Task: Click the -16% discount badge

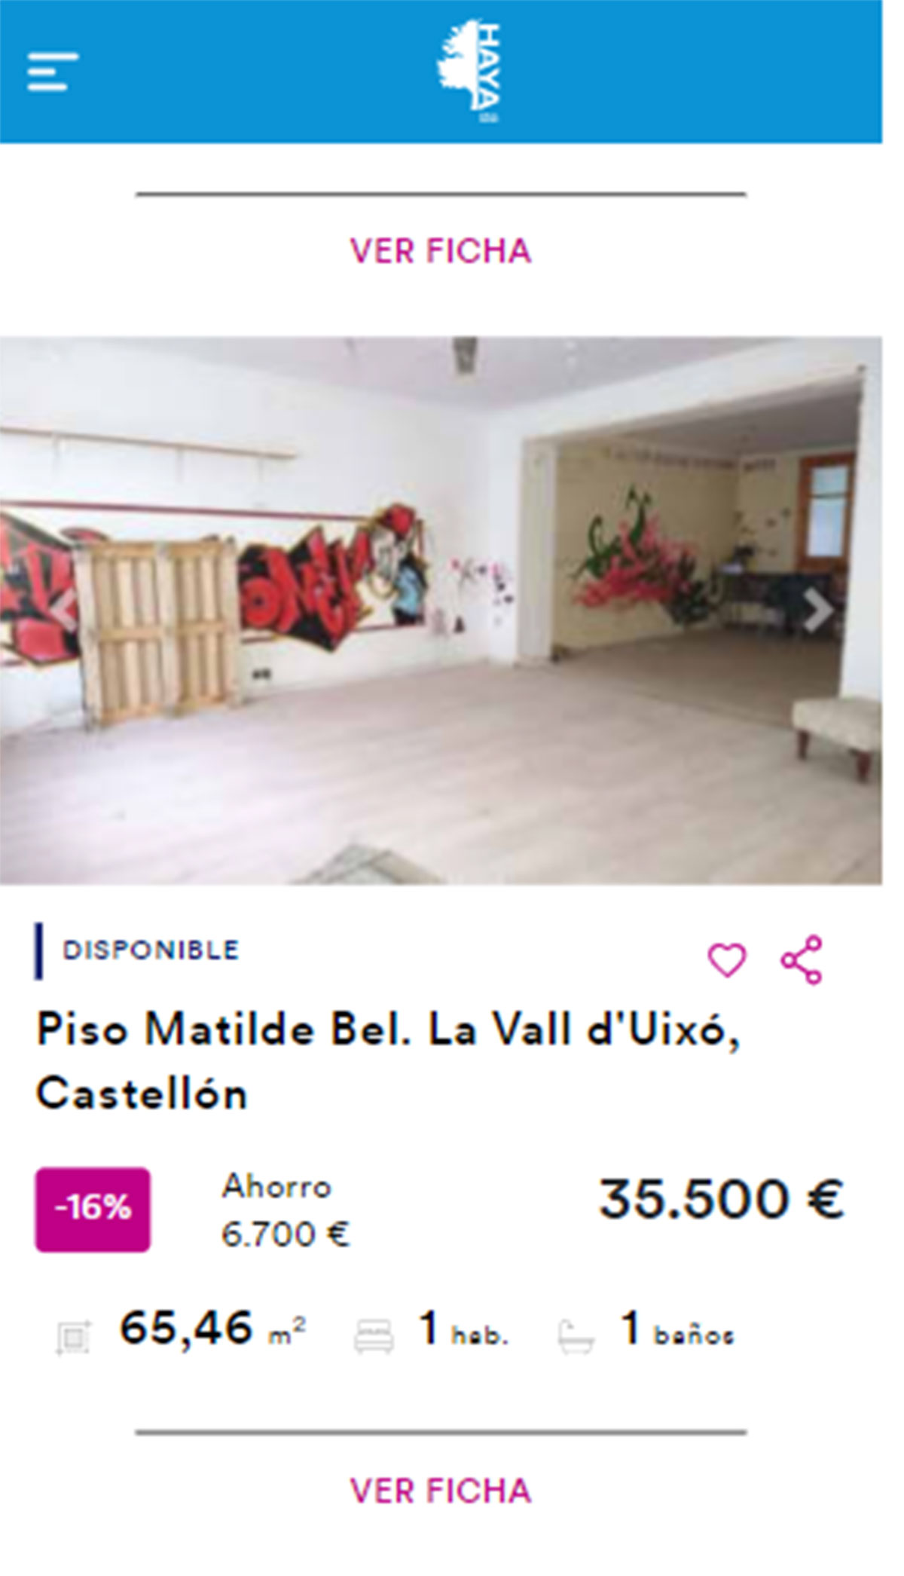Action: click(x=93, y=1210)
